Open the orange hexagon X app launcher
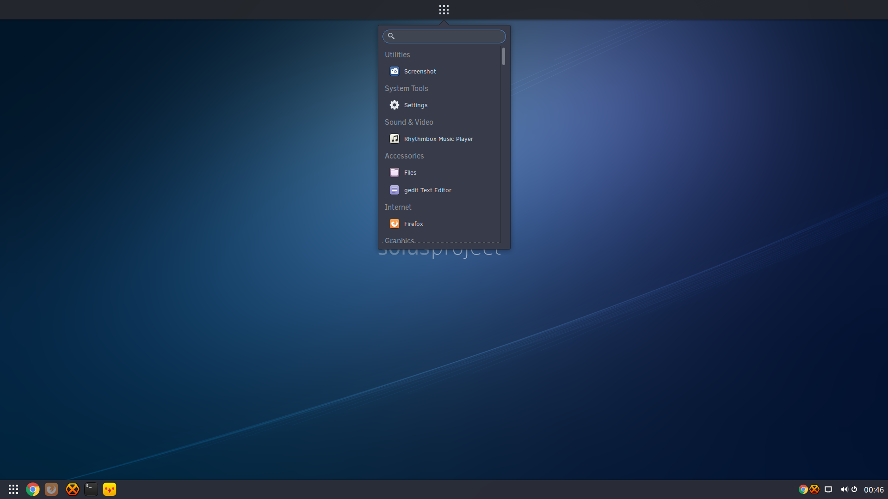 pyautogui.click(x=73, y=489)
